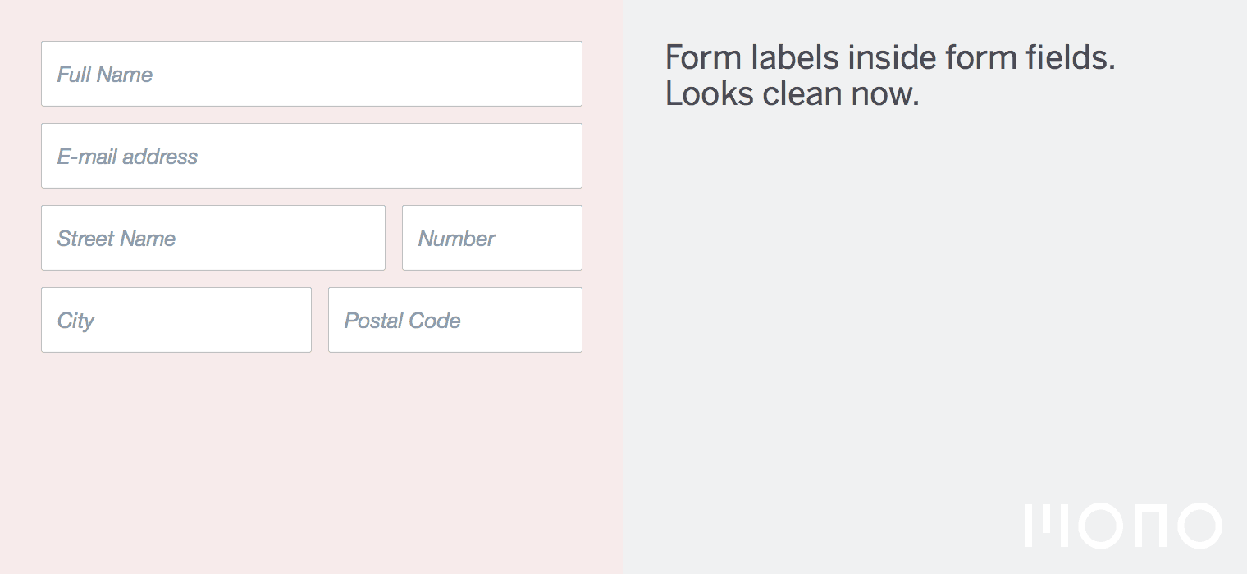Screen dimensions: 1247x574
Task: Click the "City" placeholder label
Action: click(75, 321)
